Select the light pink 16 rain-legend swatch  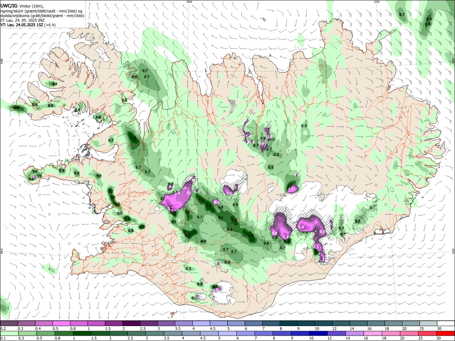click(373, 334)
